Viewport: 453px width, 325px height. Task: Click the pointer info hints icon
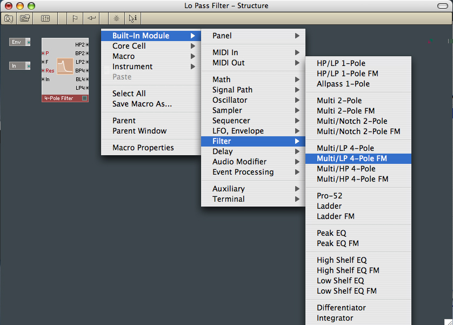[x=132, y=19]
